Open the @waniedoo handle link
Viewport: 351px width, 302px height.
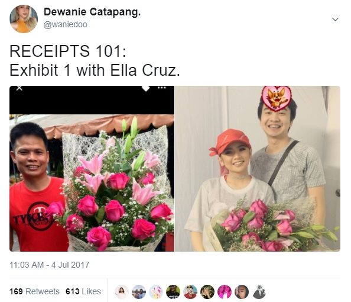click(x=66, y=24)
